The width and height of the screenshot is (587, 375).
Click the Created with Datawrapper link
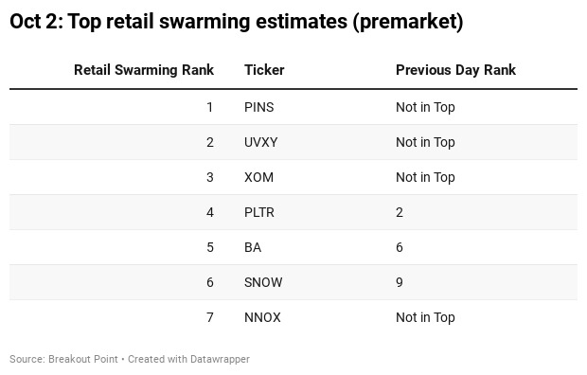pos(188,359)
